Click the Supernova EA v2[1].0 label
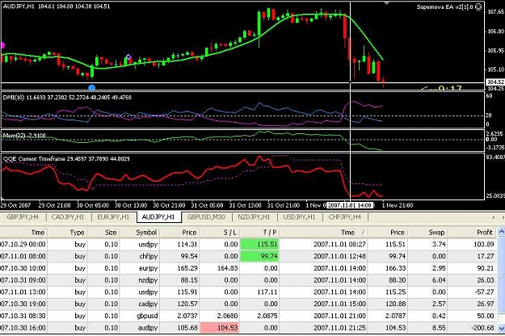The width and height of the screenshot is (505, 336). (x=444, y=6)
